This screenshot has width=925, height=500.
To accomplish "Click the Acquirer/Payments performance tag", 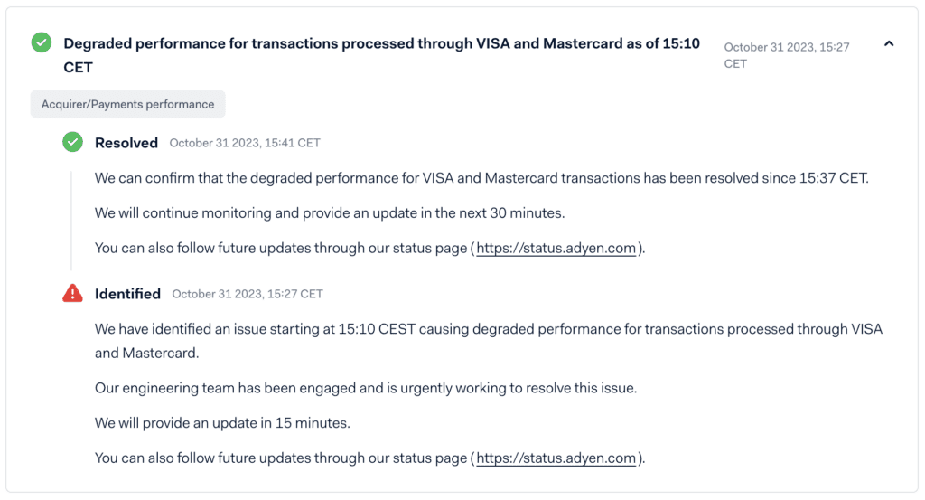I will pos(127,104).
